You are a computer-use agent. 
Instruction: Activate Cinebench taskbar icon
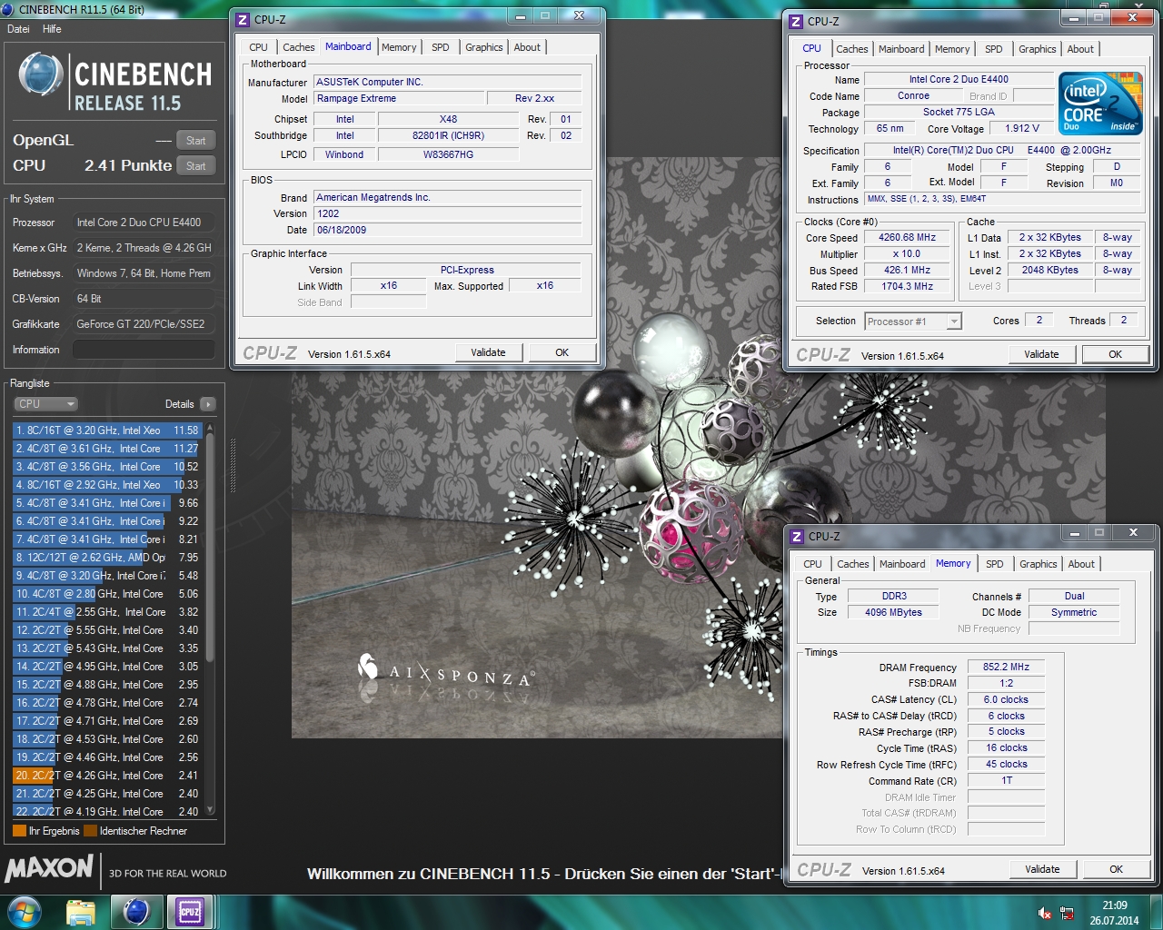pos(136,912)
